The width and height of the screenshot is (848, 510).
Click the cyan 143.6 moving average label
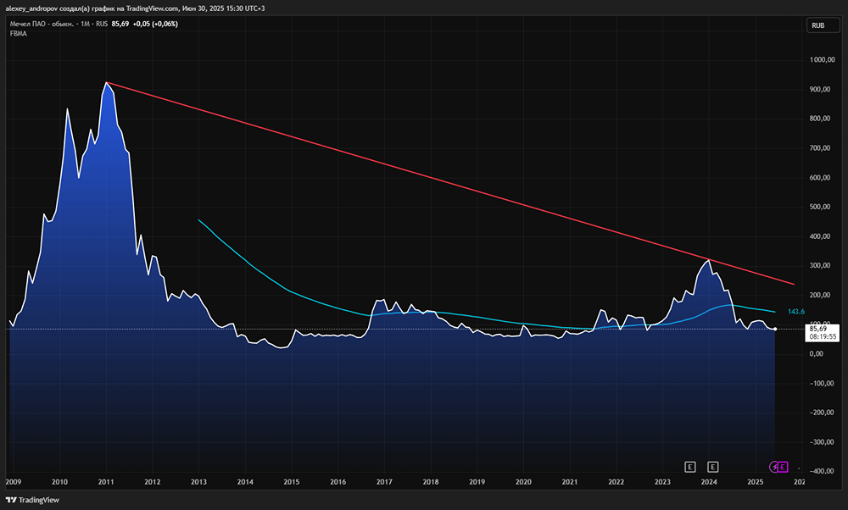tap(796, 312)
